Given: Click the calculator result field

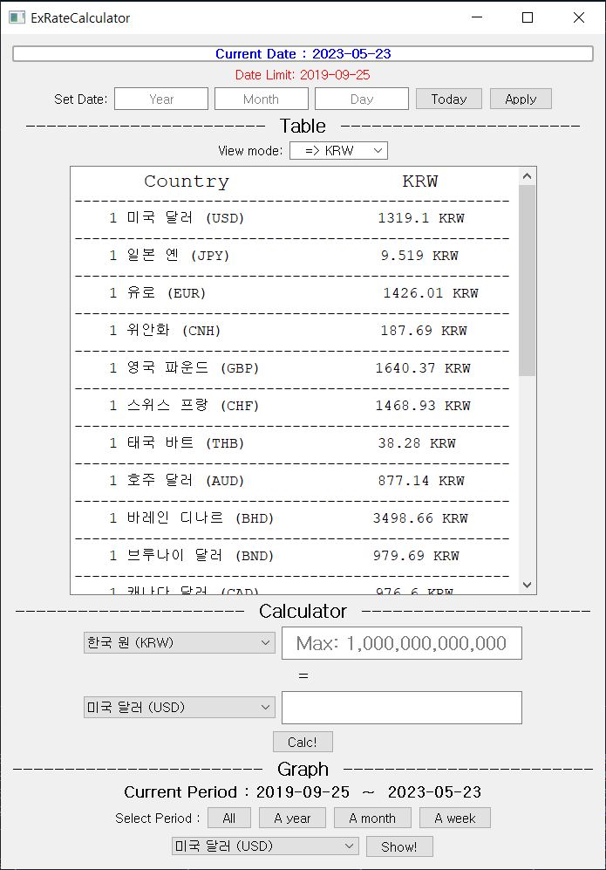Looking at the screenshot, I should coord(402,708).
